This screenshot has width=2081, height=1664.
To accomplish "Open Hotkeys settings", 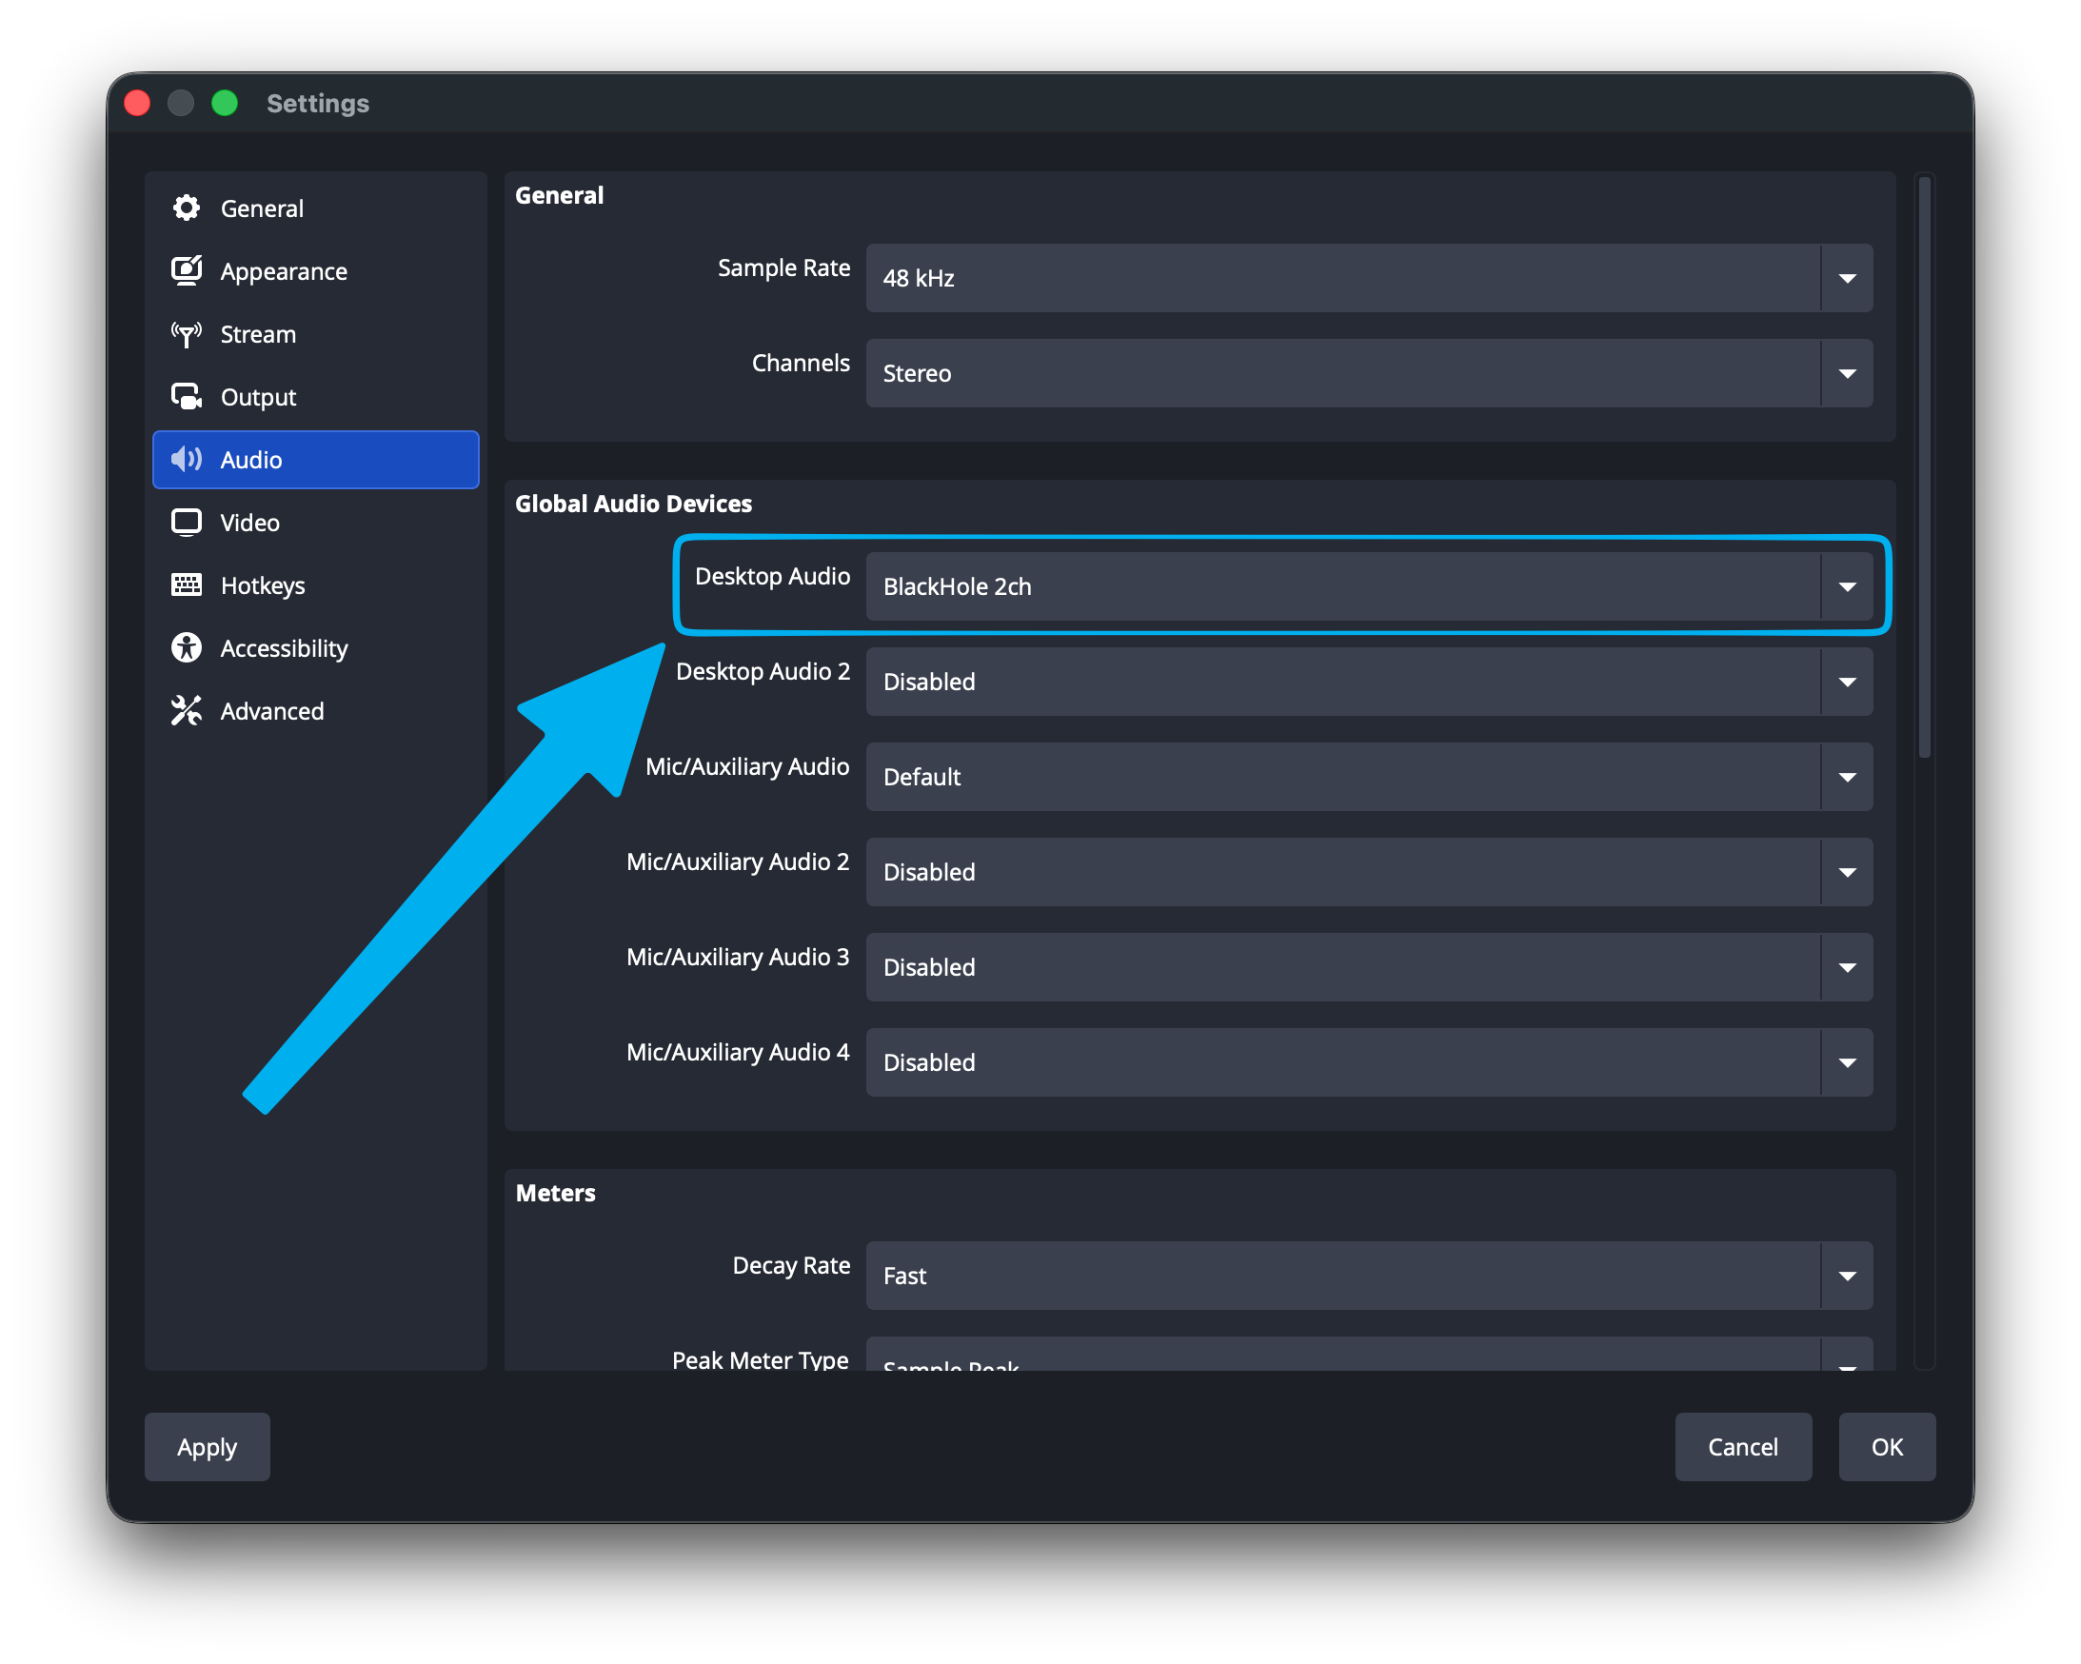I will click(x=316, y=584).
